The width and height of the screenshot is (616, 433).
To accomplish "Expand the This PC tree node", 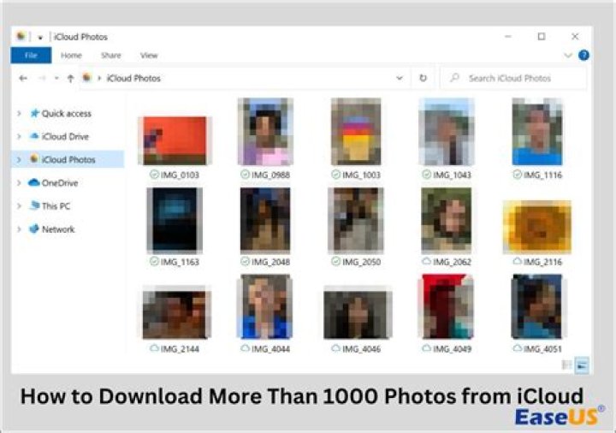I will [x=19, y=206].
